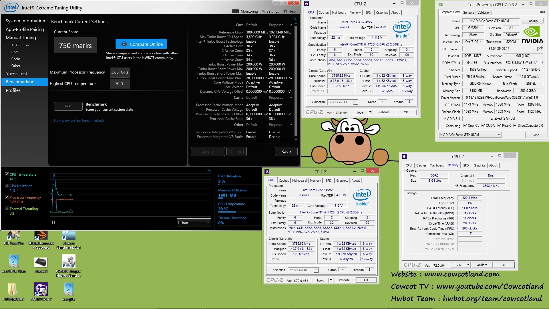Open E1812IMS.10C folder on desktop
This screenshot has width=549, height=309.
[13, 292]
